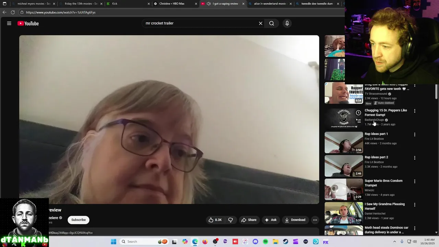The image size is (439, 247).
Task: Subscribe to the channel
Action: pos(79,220)
